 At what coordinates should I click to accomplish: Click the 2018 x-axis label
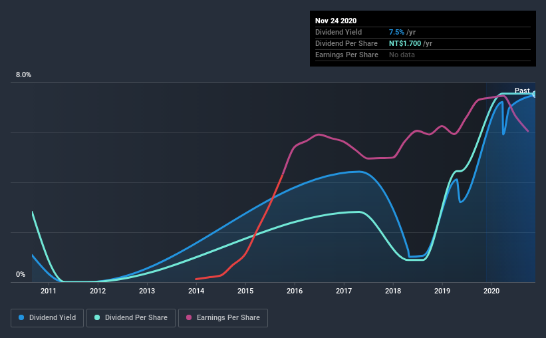click(x=393, y=291)
